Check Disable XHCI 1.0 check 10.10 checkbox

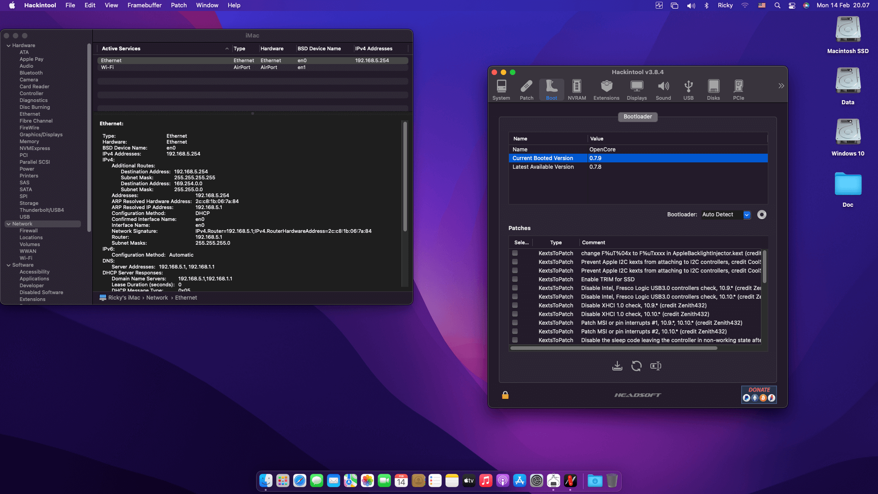pos(515,314)
